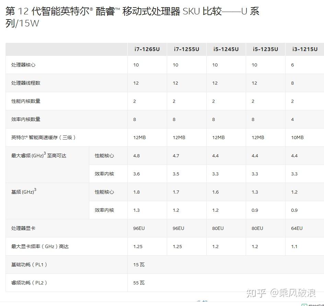324x306 pixels.
Task: Click the i3-1215U column header
Action: pyautogui.click(x=305, y=49)
